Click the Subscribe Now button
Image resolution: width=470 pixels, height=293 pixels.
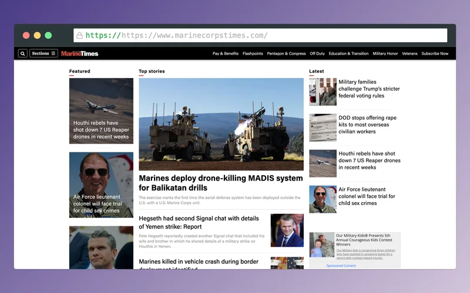[435, 53]
